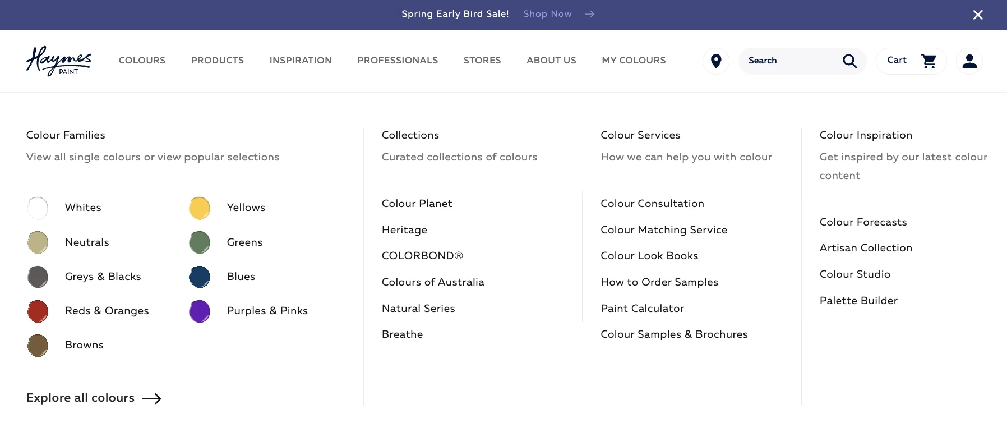The width and height of the screenshot is (1007, 441).
Task: Select the Browns colour swatch
Action: point(38,346)
